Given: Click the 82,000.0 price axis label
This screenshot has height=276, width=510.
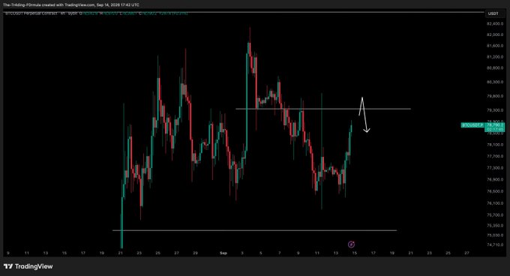Looking at the screenshot, I should click(495, 34).
